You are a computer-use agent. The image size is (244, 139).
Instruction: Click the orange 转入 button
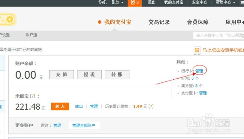(x=60, y=107)
